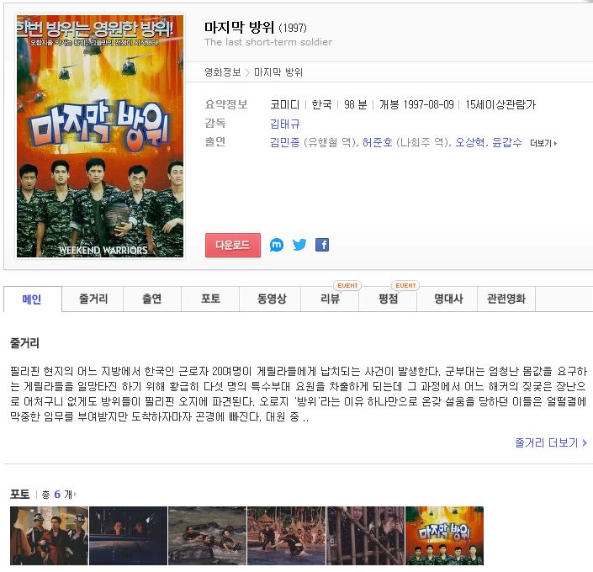Expand cast list with 더보기
Screen dimensions: 593x572
(x=543, y=143)
